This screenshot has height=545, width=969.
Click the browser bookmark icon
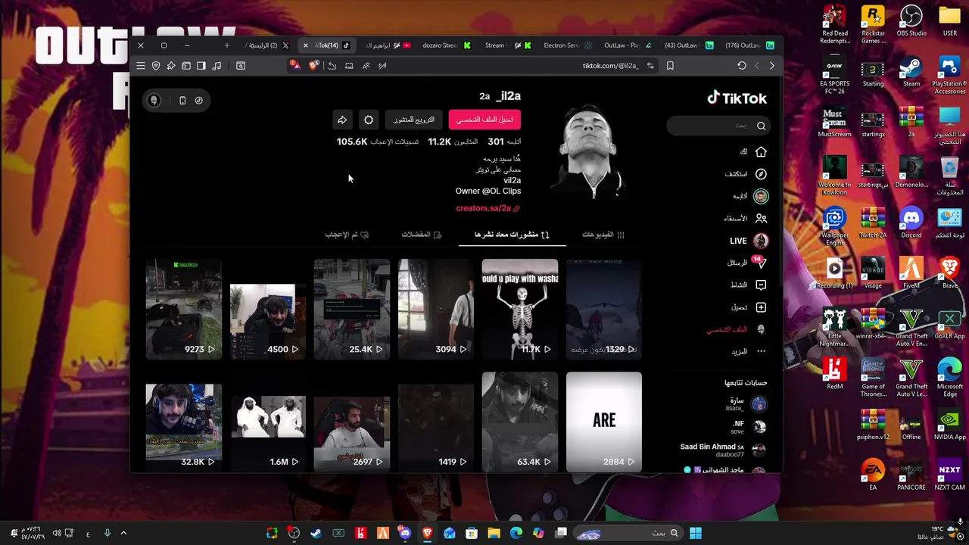[670, 66]
